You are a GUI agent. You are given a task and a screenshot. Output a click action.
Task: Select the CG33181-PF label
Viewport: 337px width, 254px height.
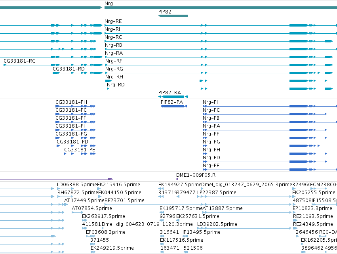[x=70, y=118]
